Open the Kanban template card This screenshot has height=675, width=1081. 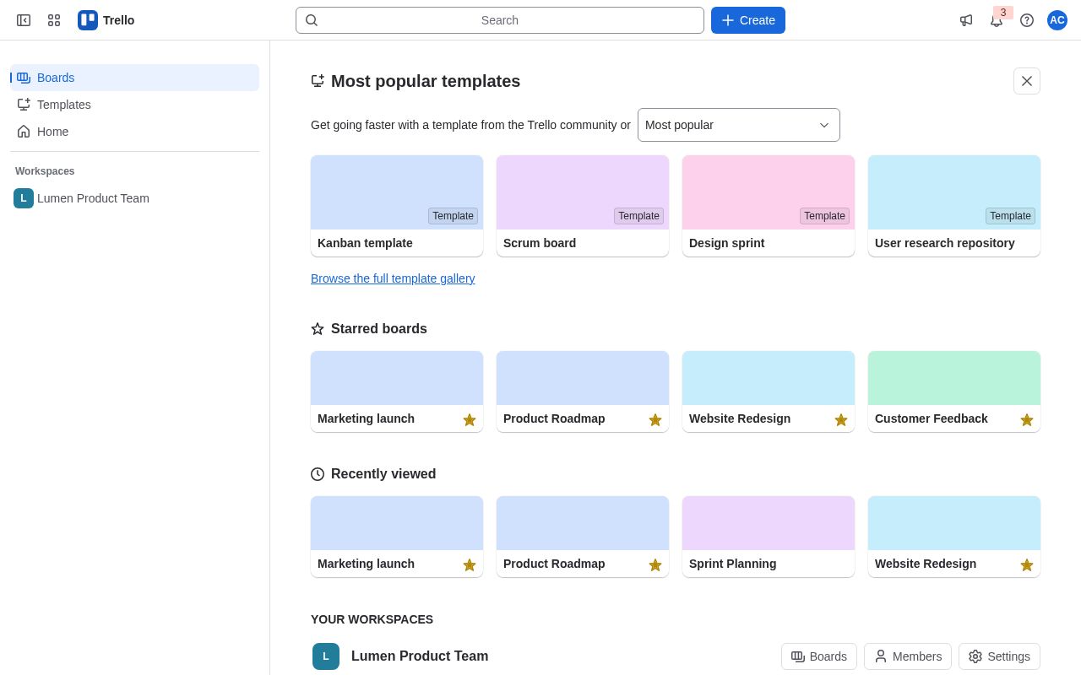click(397, 206)
